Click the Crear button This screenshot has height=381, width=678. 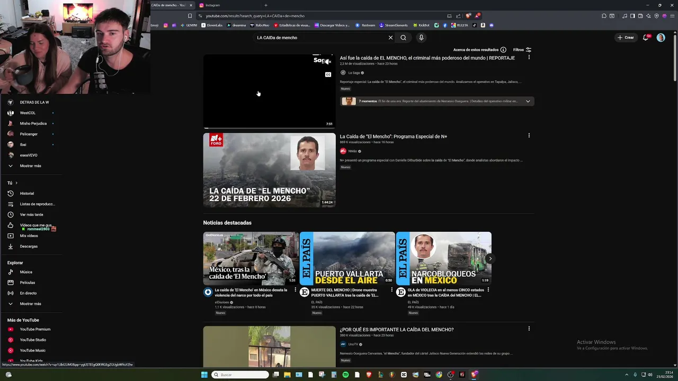[x=626, y=38]
